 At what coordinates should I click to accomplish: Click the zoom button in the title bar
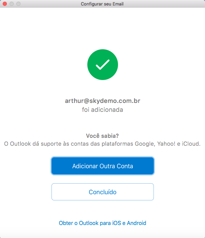(18, 4)
